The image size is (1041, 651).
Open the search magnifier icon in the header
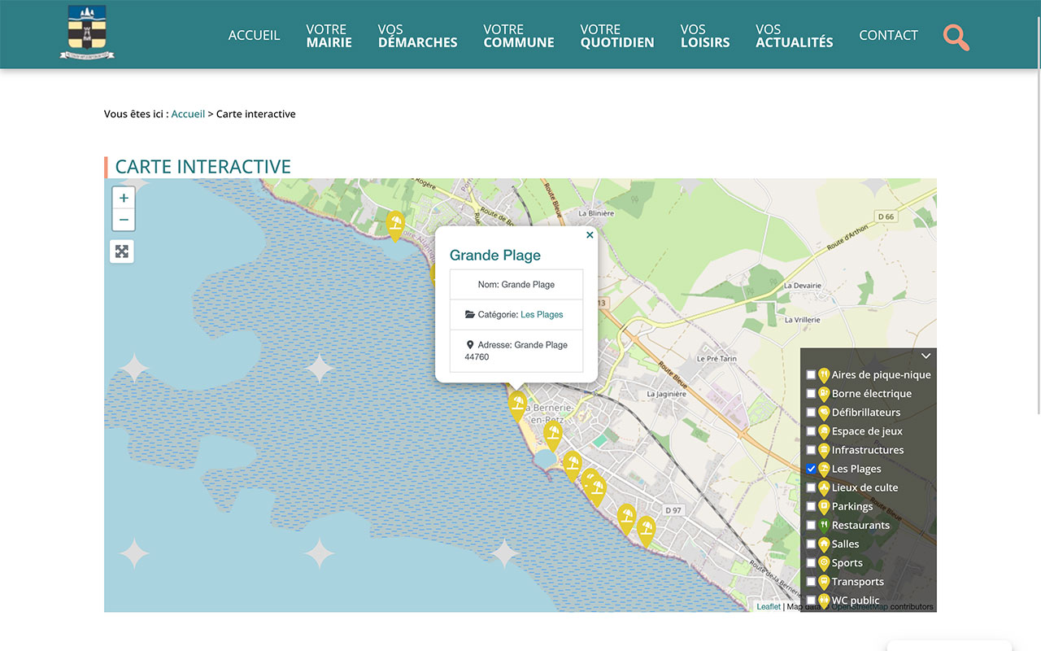(x=956, y=37)
